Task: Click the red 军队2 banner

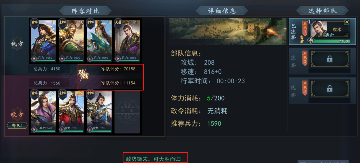Action: point(305,58)
